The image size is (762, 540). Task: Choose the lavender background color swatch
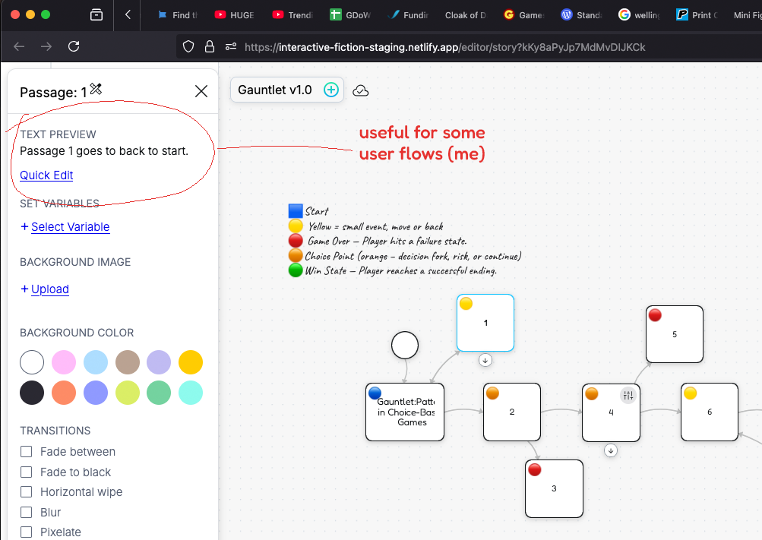pos(159,362)
